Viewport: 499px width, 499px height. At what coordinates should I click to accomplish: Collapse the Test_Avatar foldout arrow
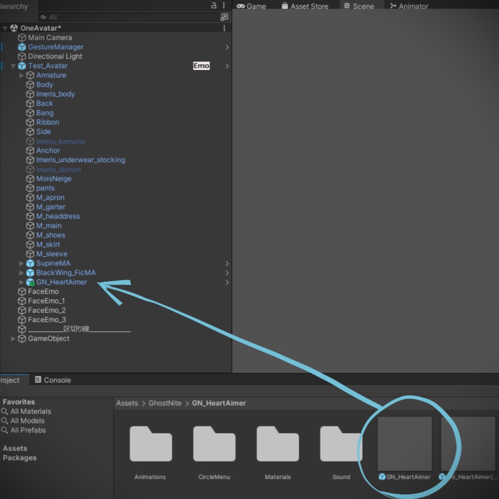click(x=13, y=66)
